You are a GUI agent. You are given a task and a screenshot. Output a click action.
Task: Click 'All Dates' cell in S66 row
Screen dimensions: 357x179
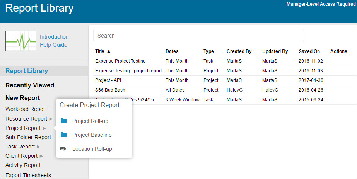(175, 90)
